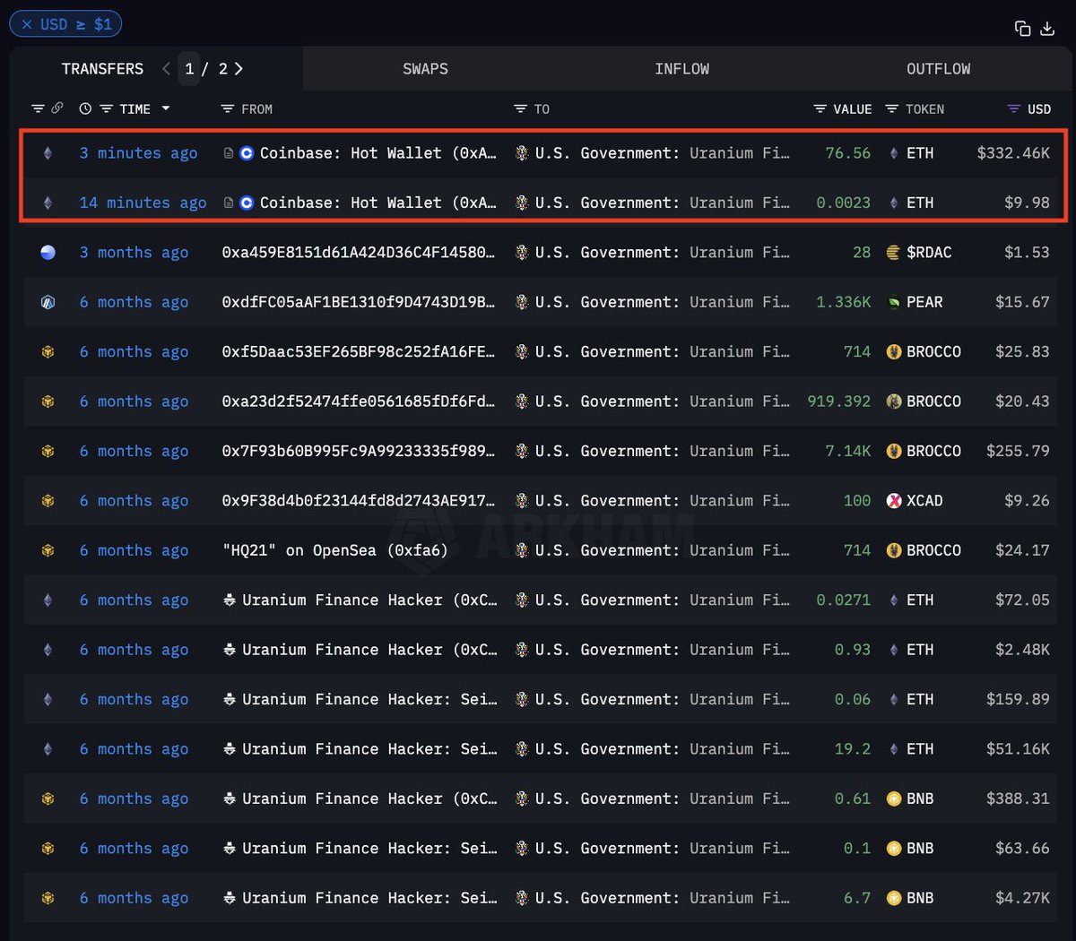The image size is (1076, 941).
Task: Open sender address 0x7F93b60B995Fc9A99233335f989…
Action: pos(358,452)
